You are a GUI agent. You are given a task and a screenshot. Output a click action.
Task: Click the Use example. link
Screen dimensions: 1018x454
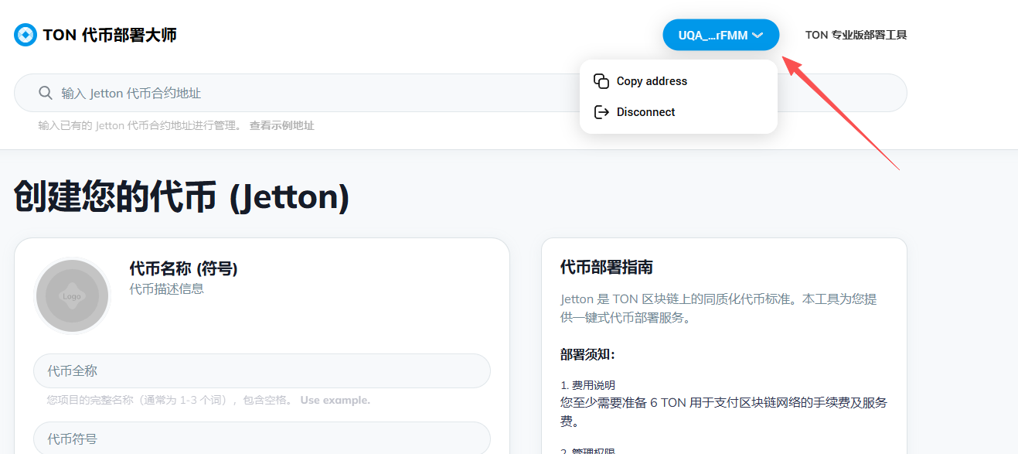pos(335,400)
